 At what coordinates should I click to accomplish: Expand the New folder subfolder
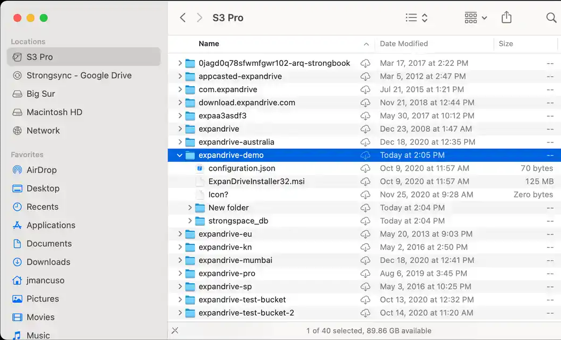[x=190, y=208]
